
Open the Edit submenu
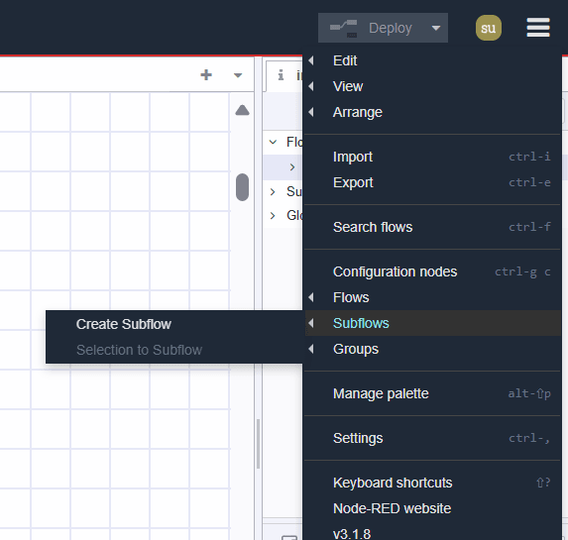pyautogui.click(x=432, y=60)
